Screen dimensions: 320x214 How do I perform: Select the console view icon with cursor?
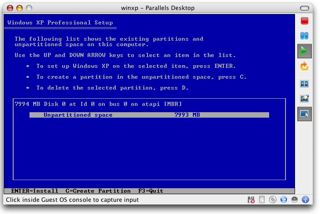point(304,114)
